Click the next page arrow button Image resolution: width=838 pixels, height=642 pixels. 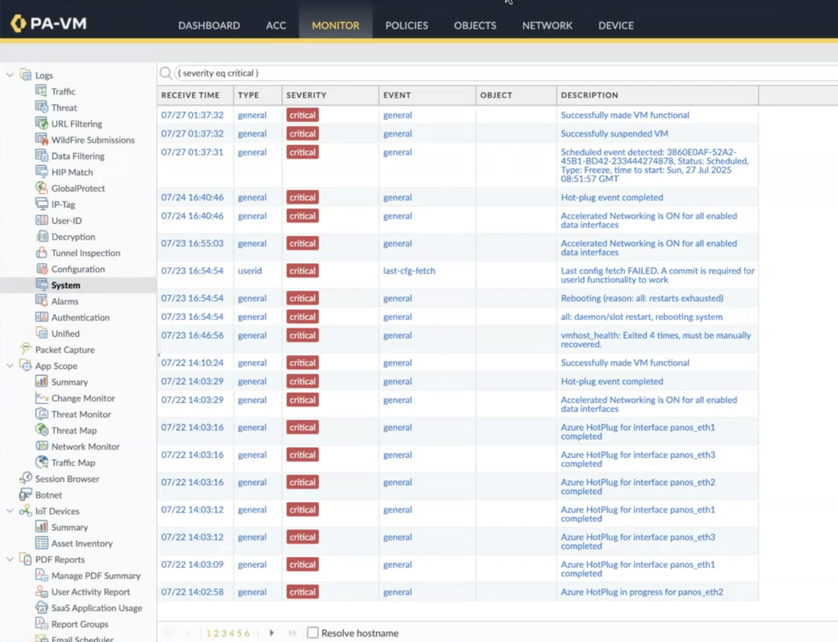(x=271, y=633)
